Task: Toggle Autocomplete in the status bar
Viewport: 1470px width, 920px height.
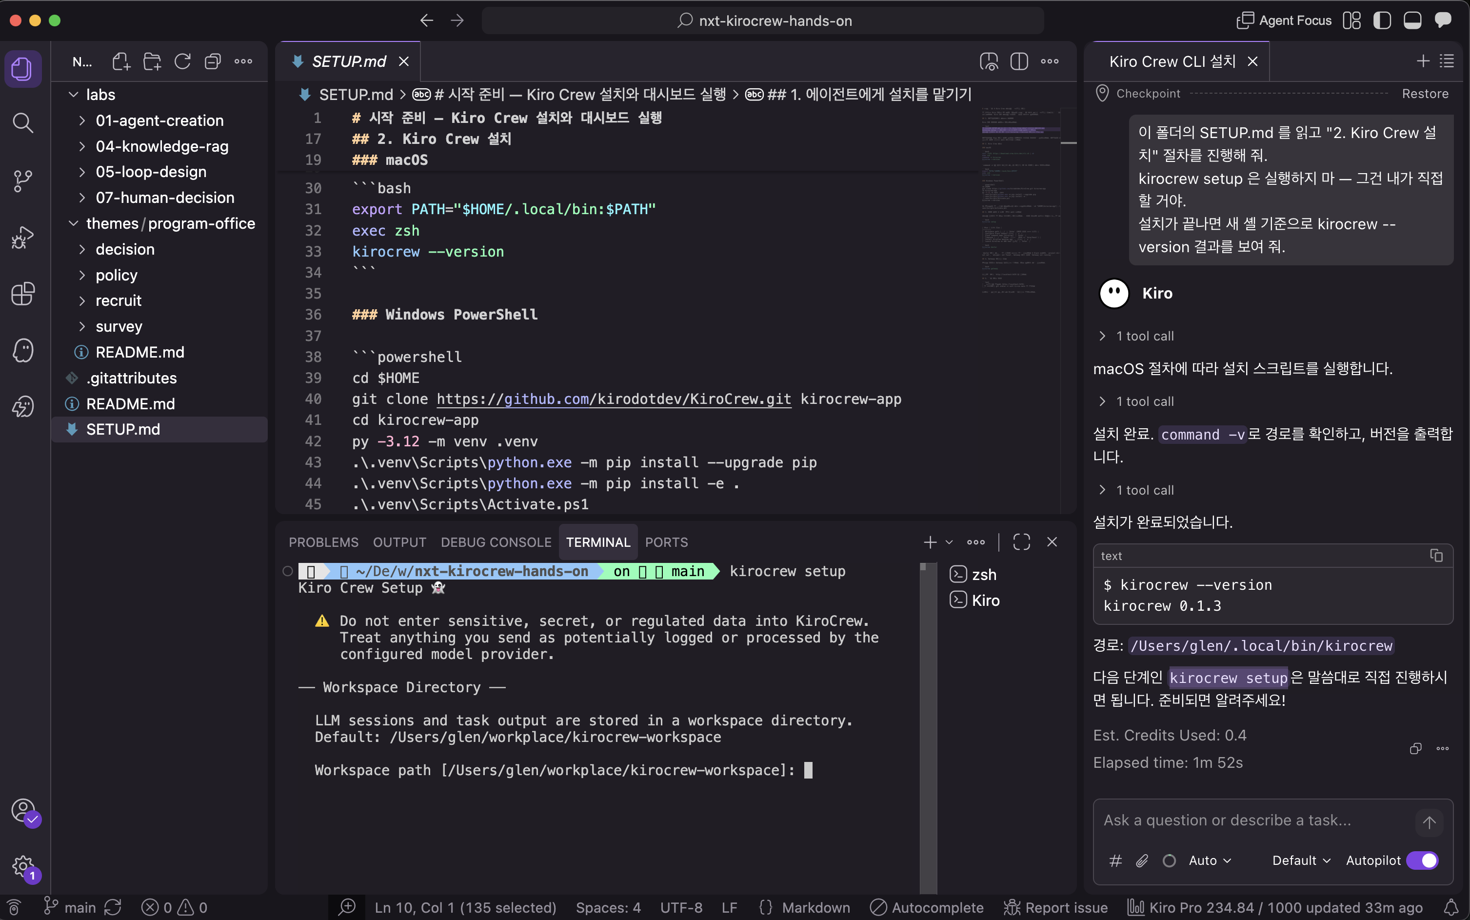Action: click(x=927, y=908)
